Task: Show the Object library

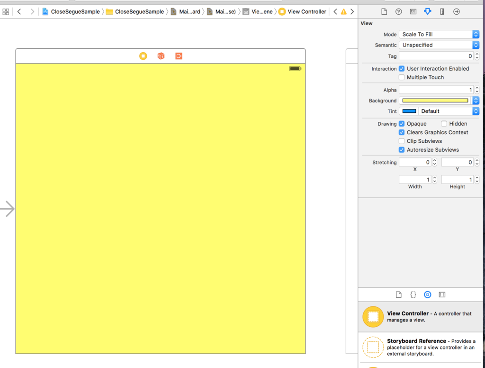Action: click(428, 294)
